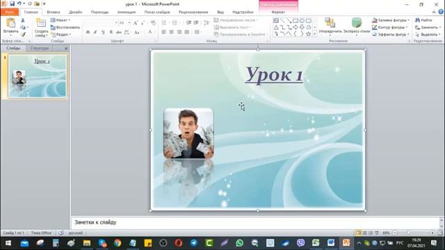Open the font size dropdown arrow

pyautogui.click(x=129, y=23)
